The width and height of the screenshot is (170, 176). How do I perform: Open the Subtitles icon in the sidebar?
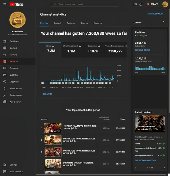tap(5, 75)
